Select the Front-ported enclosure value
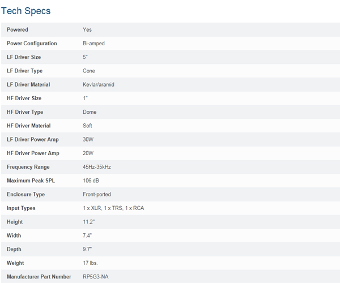 [x=97, y=194]
